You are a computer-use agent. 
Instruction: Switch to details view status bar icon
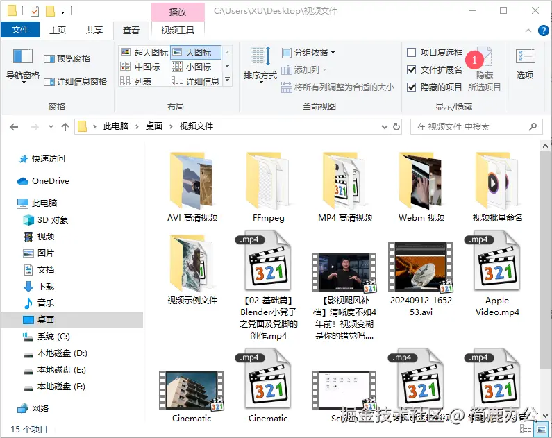point(526,429)
